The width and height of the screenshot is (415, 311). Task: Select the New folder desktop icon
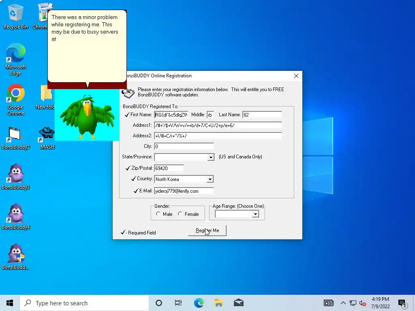tap(45, 97)
